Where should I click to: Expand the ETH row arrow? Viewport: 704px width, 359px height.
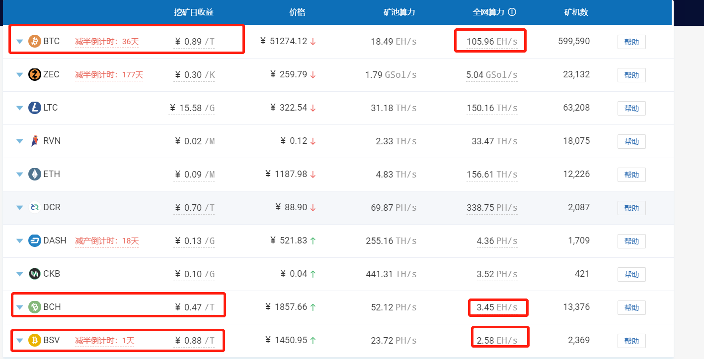(x=20, y=175)
